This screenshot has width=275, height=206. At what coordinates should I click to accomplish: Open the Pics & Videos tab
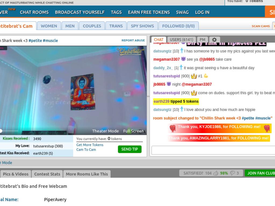(16, 174)
